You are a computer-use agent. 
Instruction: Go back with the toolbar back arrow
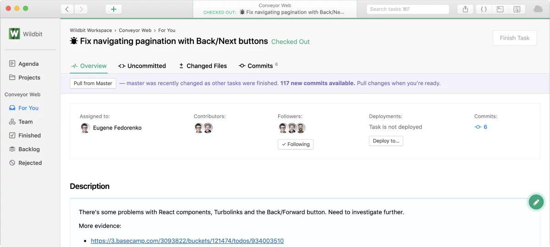67,9
